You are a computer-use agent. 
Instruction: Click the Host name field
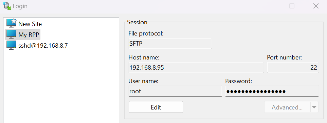(196, 67)
